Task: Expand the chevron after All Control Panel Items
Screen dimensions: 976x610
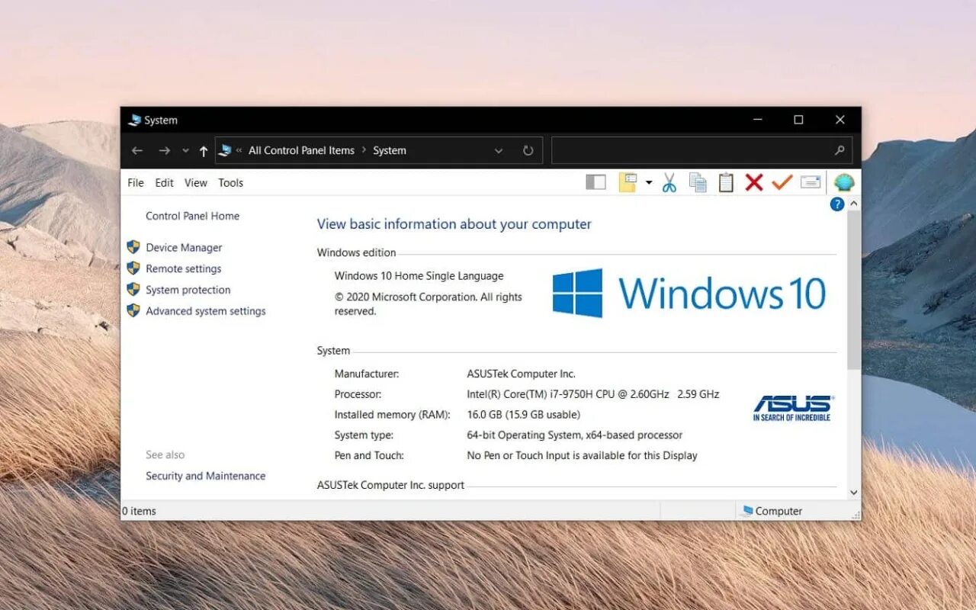Action: (364, 150)
